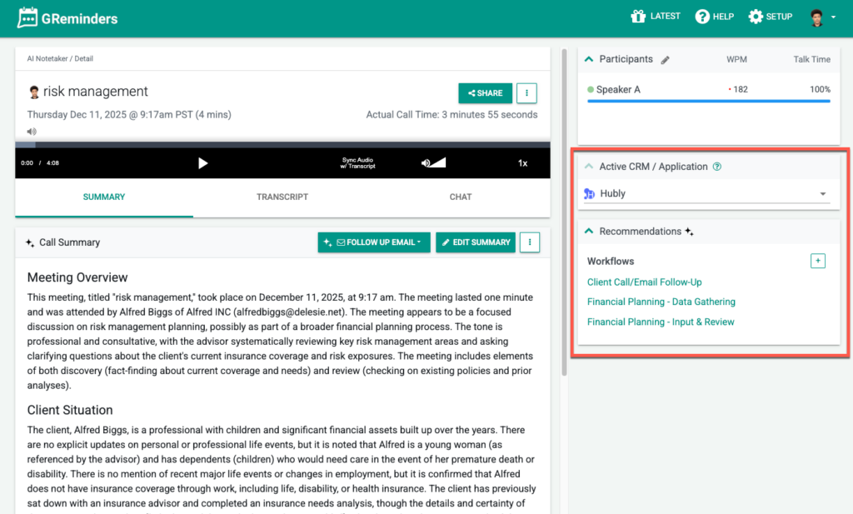This screenshot has width=853, height=514.
Task: Open the three-dot menu next to Share
Action: [526, 93]
